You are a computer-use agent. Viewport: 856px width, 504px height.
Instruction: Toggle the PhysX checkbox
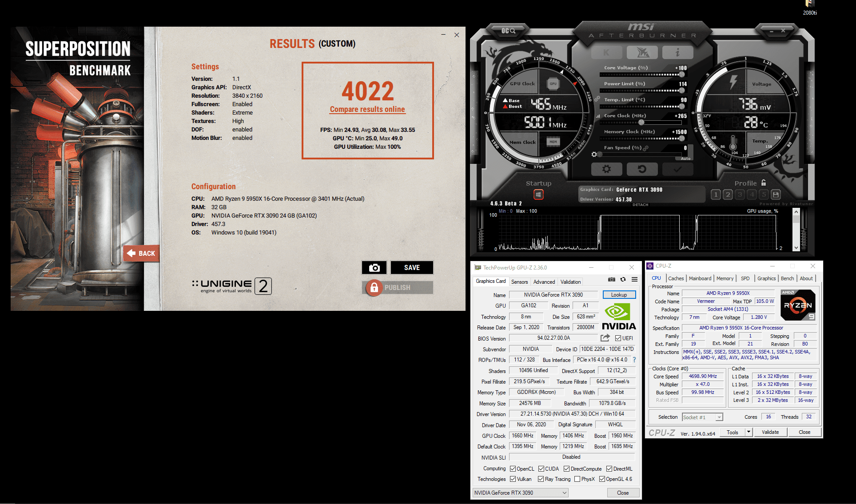[x=577, y=479]
